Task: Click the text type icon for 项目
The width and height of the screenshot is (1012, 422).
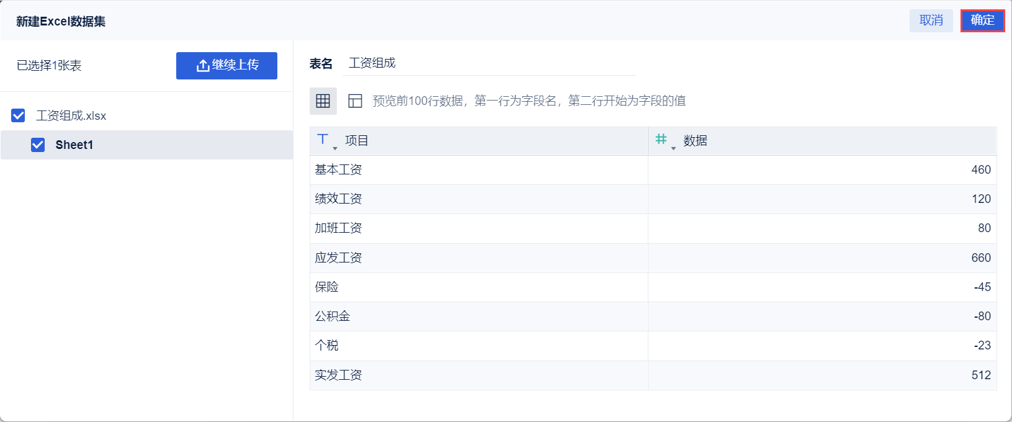Action: click(323, 140)
